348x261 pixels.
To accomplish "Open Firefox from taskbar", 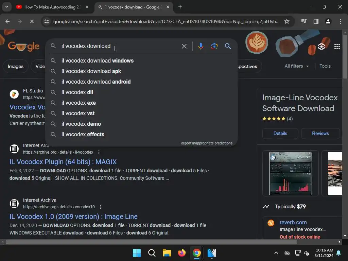I will (182, 253).
